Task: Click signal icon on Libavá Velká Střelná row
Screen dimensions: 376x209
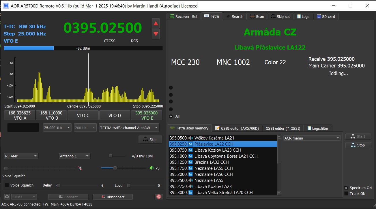Action: tap(190, 192)
